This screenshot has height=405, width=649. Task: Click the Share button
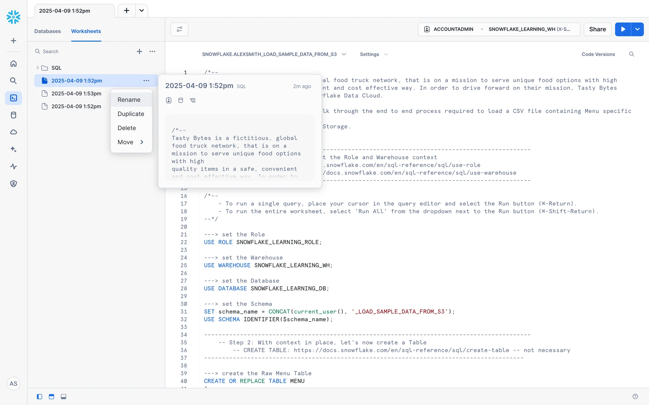(597, 29)
